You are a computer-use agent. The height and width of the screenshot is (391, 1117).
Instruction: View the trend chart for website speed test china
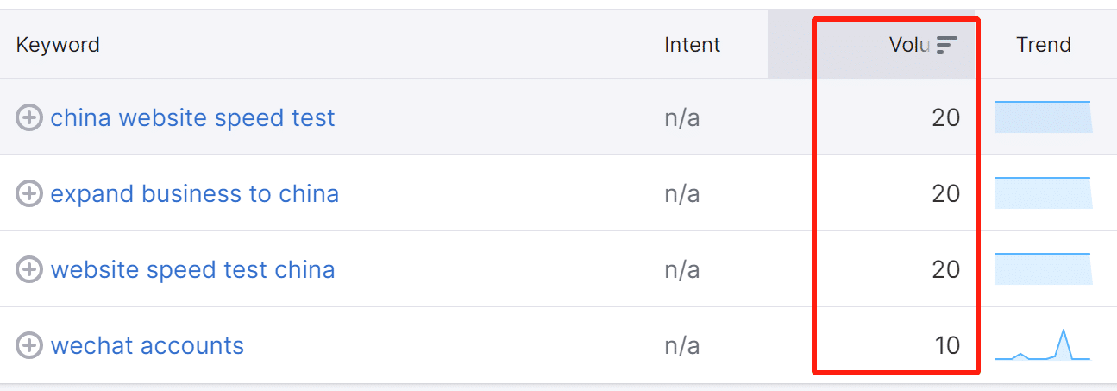(1043, 269)
